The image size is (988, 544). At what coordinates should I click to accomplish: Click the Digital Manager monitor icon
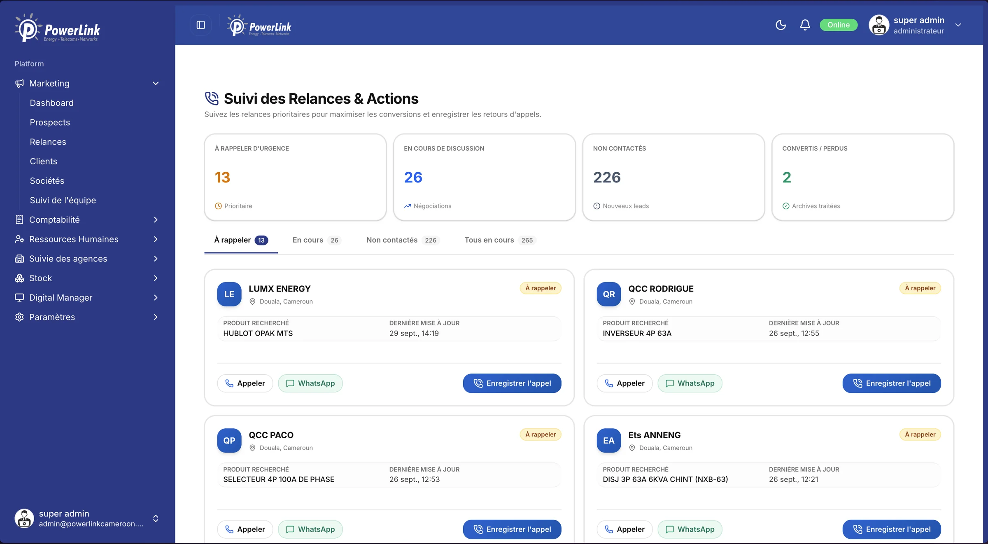click(x=19, y=298)
